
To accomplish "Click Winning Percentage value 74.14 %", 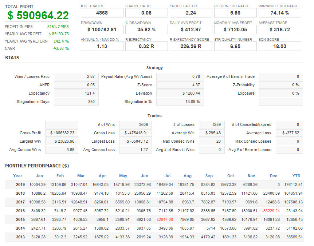I will 280,13.
